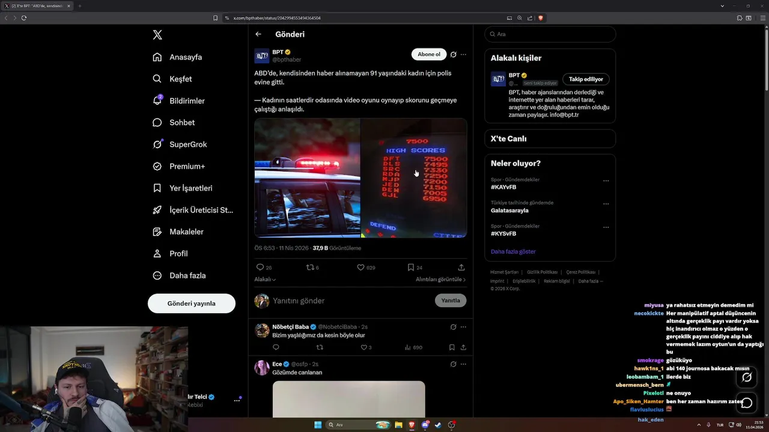Screen dimensions: 769x432
Task: Click the X logo in the sidebar
Action: [157, 35]
